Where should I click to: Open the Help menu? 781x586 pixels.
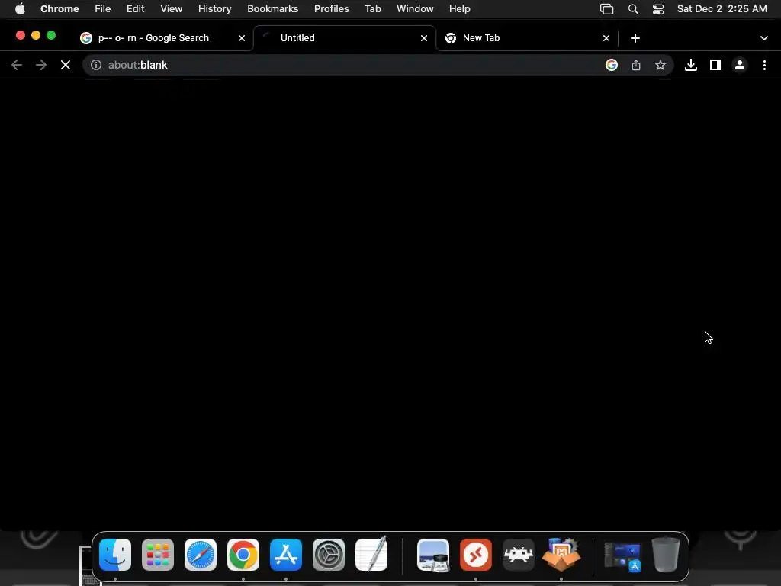(x=460, y=9)
